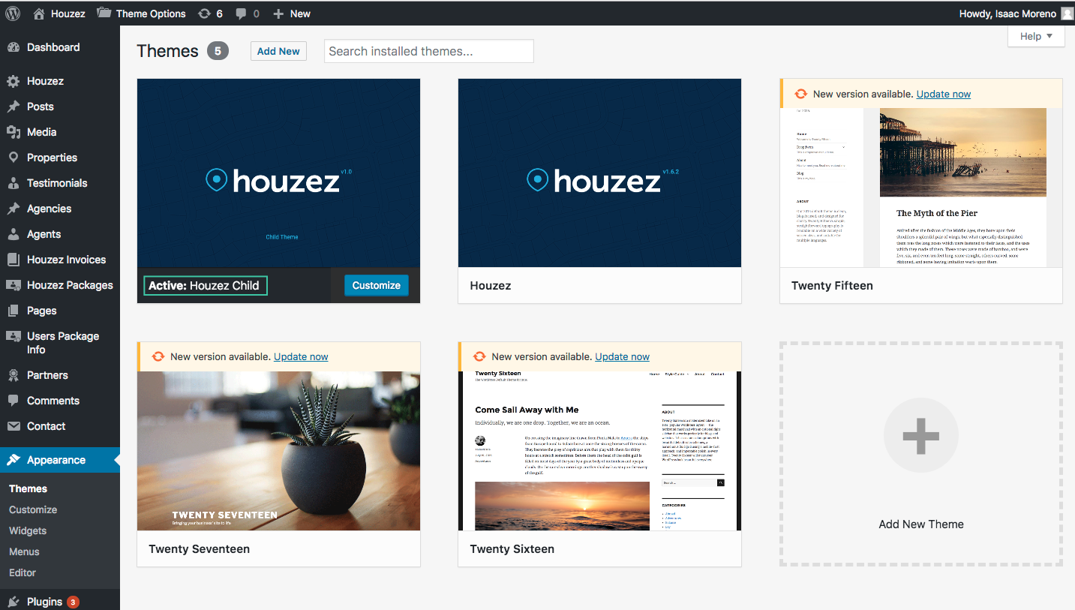1075x610 pixels.
Task: Open the Twenty Seventeen theme thumbnail
Action: tap(278, 451)
